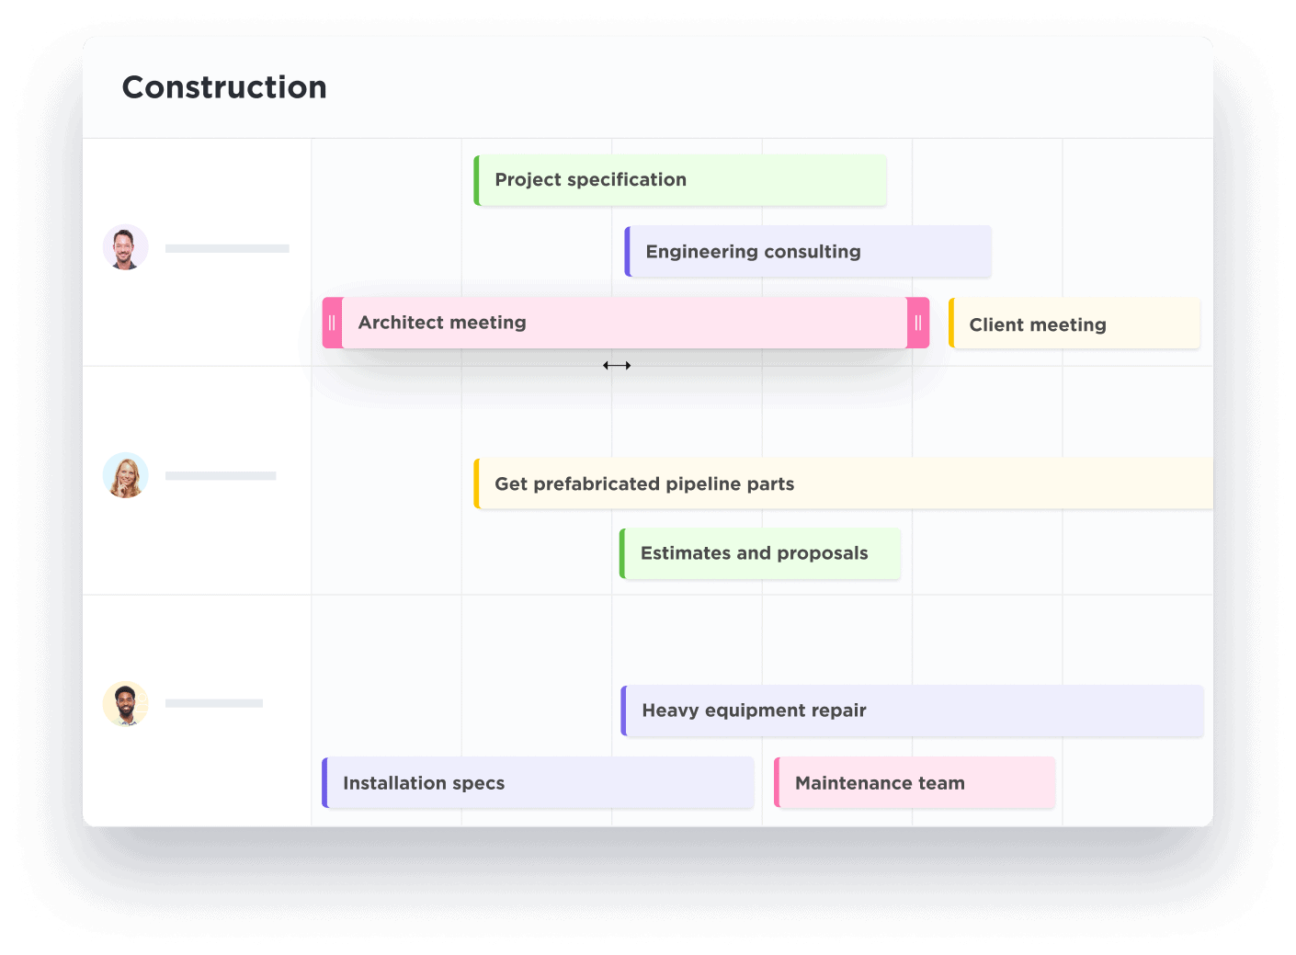
Task: Open the Estimates and proposals task
Action: tap(761, 553)
